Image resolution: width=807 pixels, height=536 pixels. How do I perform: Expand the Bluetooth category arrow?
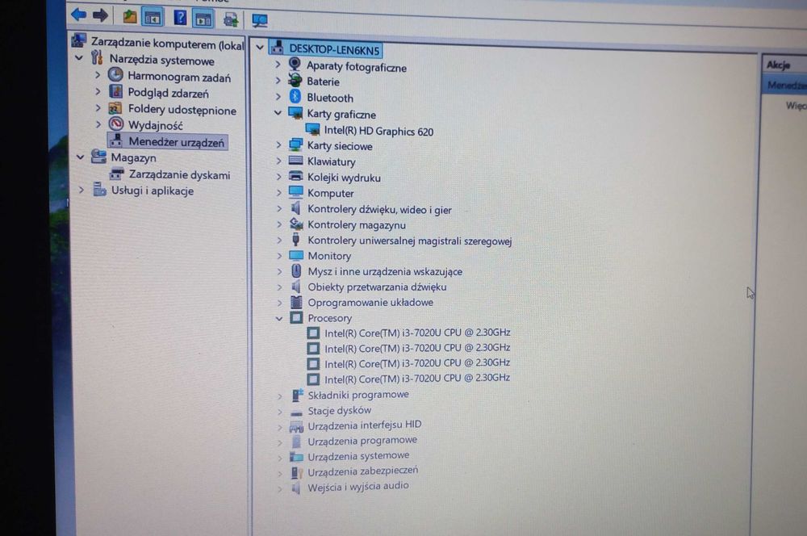click(278, 96)
